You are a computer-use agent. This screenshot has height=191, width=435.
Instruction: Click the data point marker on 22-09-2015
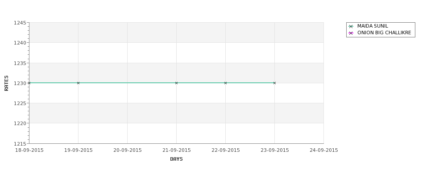coord(226,83)
